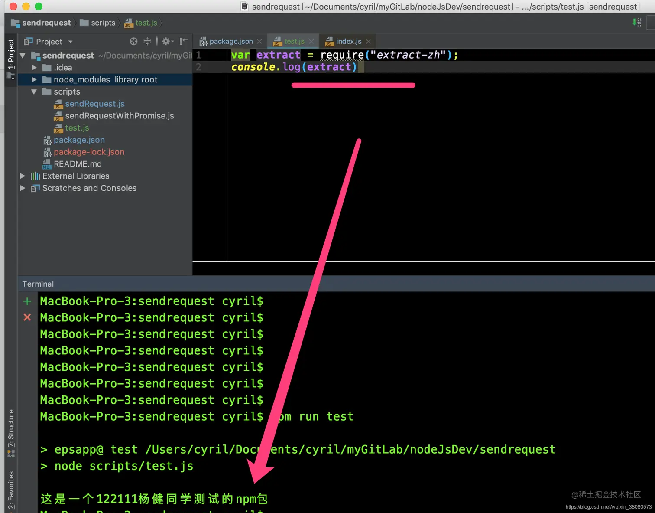Close the package.json tab
The height and width of the screenshot is (513, 655).
point(259,42)
